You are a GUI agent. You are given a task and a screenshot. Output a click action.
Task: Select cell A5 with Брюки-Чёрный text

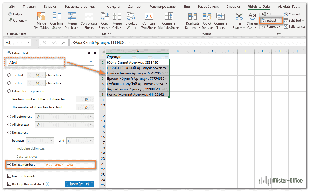coord(137,78)
